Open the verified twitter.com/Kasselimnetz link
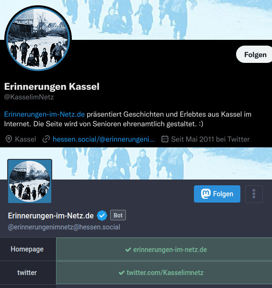The image size is (272, 288). point(165,273)
